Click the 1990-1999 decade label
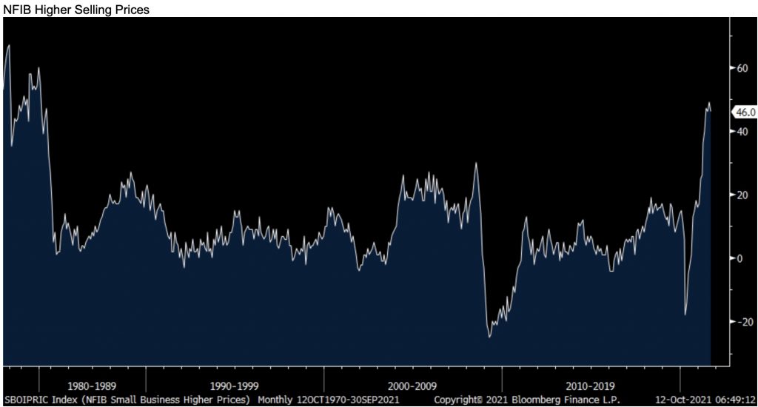The width and height of the screenshot is (758, 407). point(233,386)
